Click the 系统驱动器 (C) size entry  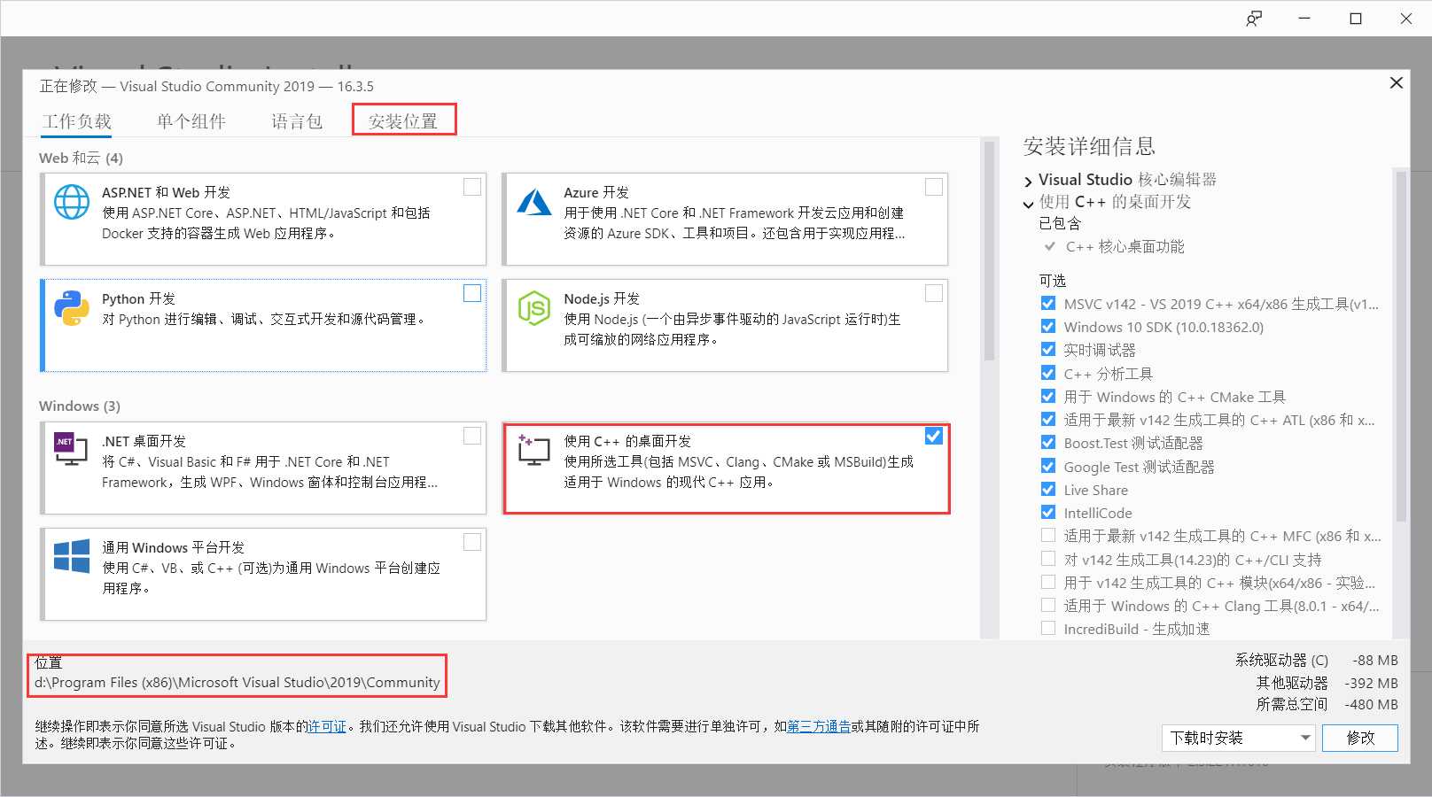1317,660
